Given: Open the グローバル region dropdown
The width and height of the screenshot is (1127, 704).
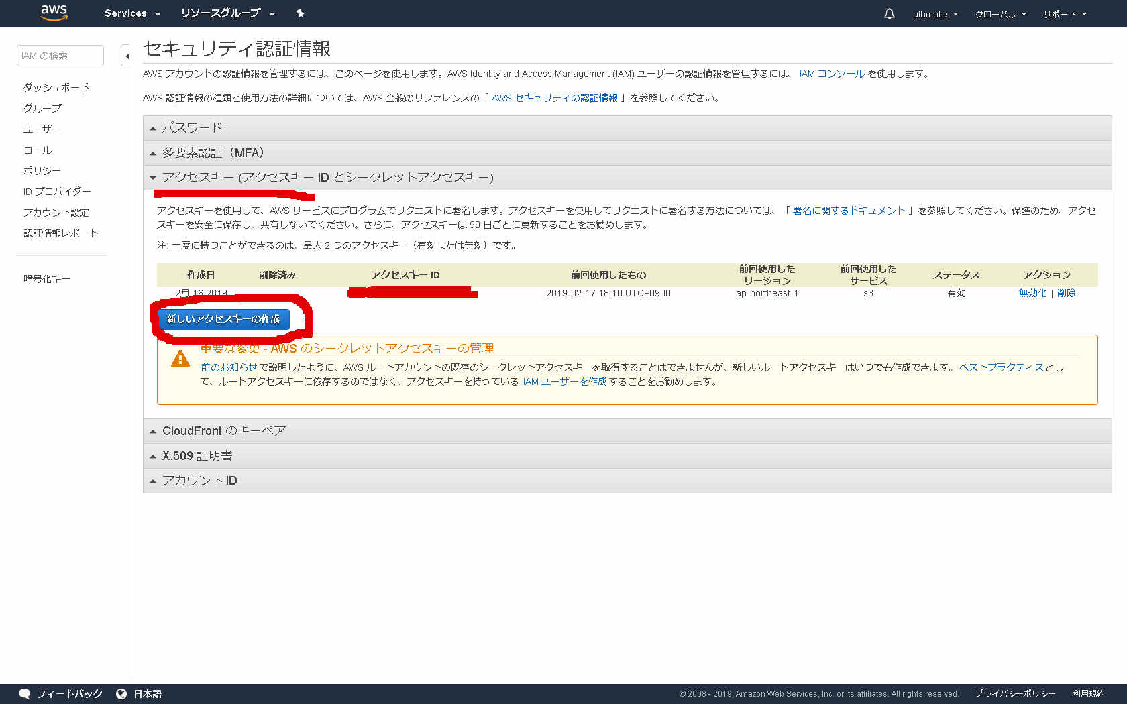Looking at the screenshot, I should [x=1000, y=14].
